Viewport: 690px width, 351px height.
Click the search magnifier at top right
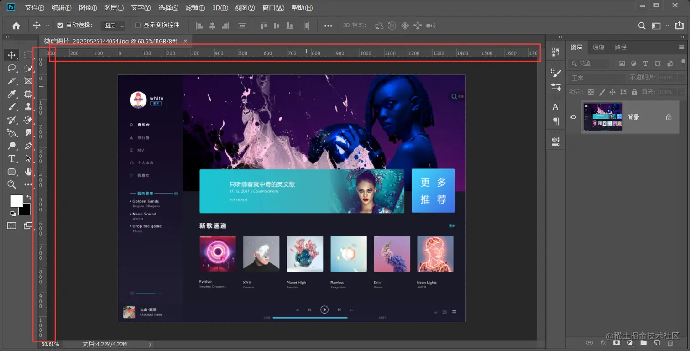tap(642, 26)
